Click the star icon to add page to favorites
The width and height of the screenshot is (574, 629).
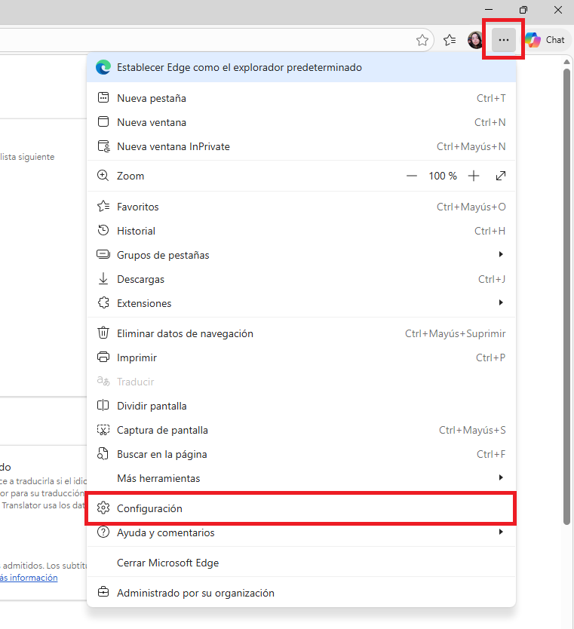pyautogui.click(x=422, y=40)
